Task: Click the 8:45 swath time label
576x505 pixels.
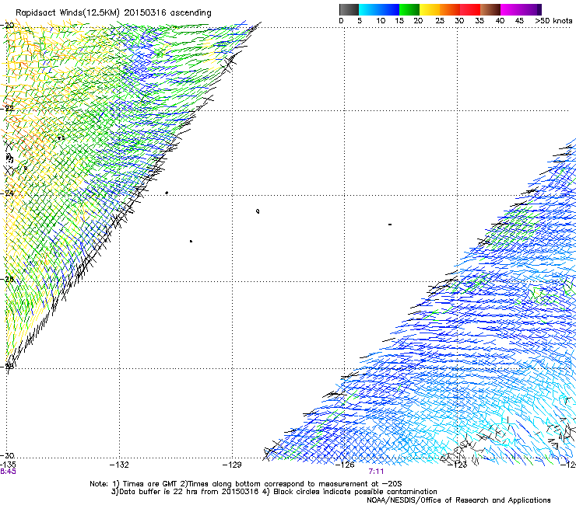Action: 8,472
